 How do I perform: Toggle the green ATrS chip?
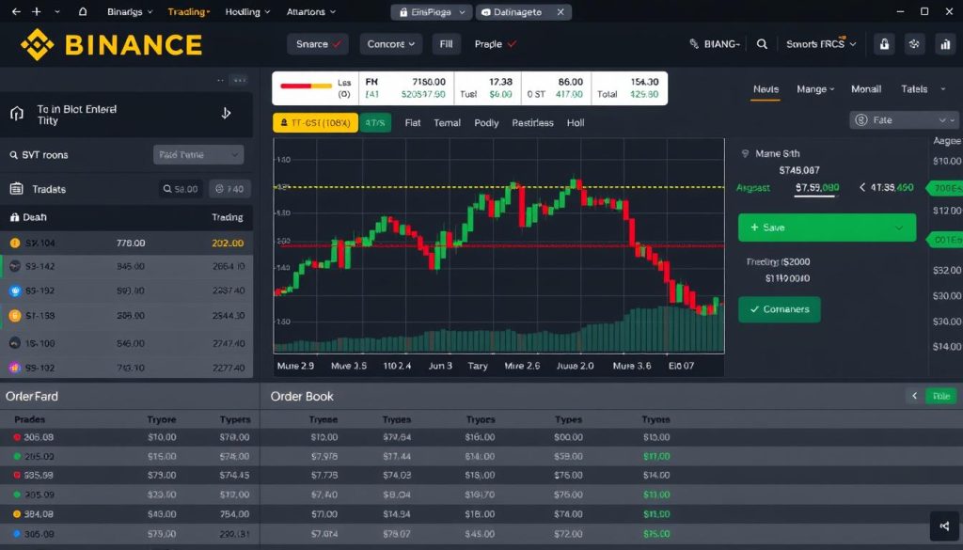(x=375, y=123)
